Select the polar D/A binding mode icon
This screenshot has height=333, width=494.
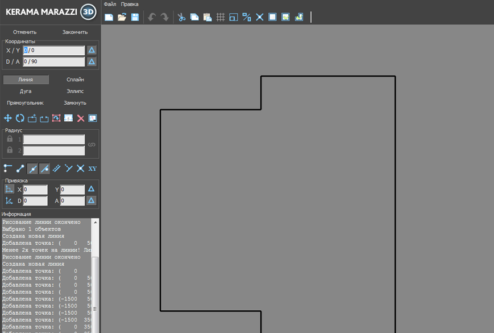(x=9, y=200)
